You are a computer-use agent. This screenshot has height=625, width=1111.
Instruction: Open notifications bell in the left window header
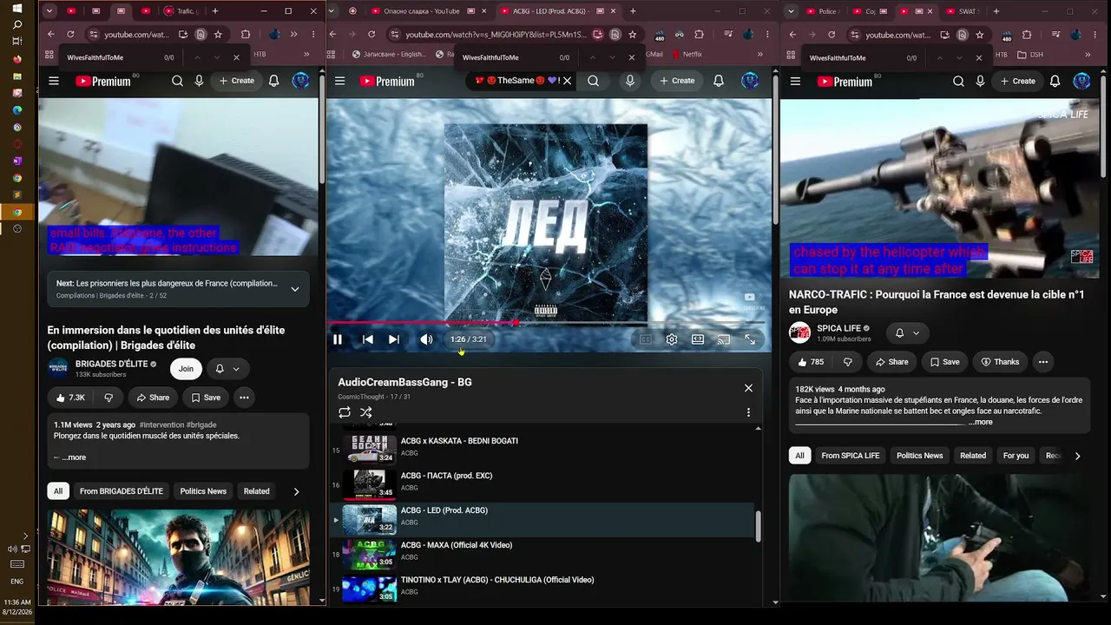point(273,81)
